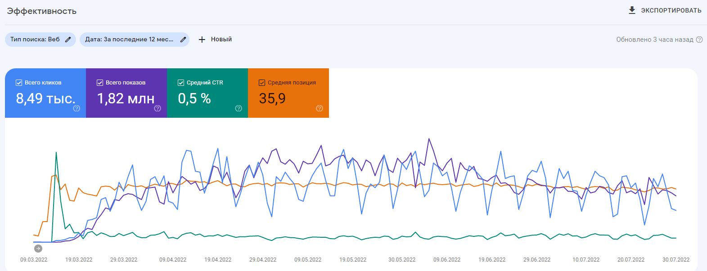This screenshot has width=707, height=271.
Task: Click help icon in Всего показов card
Action: tap(158, 108)
